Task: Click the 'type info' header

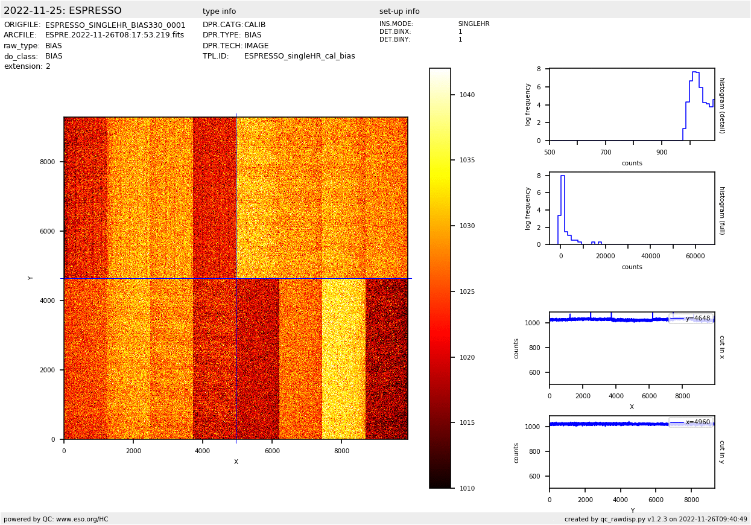Action: pos(219,11)
